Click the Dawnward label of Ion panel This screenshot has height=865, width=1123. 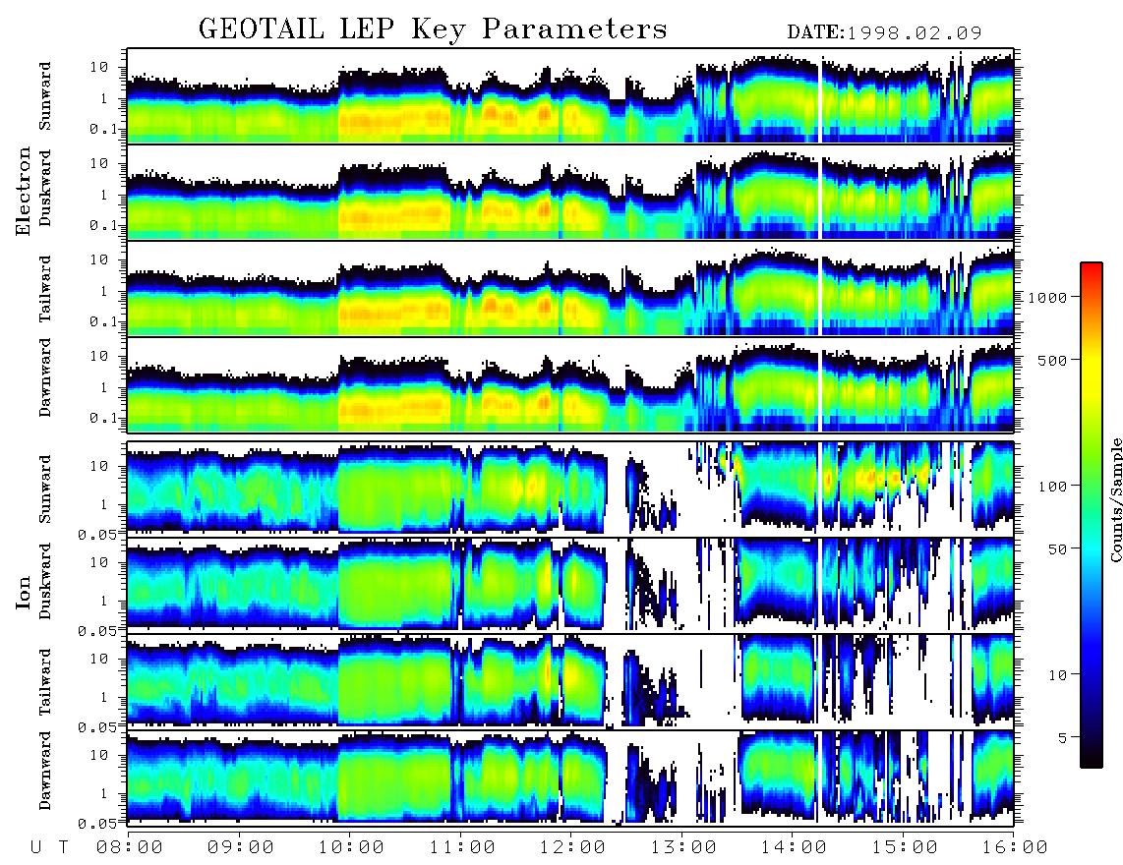[45, 771]
